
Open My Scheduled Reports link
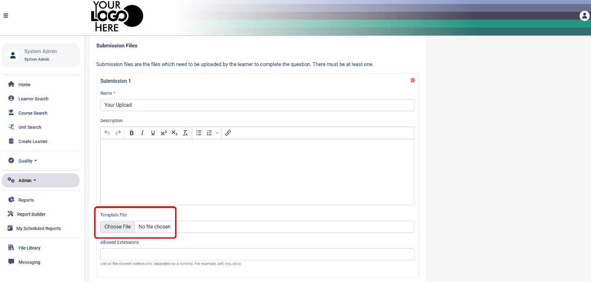pyautogui.click(x=39, y=229)
